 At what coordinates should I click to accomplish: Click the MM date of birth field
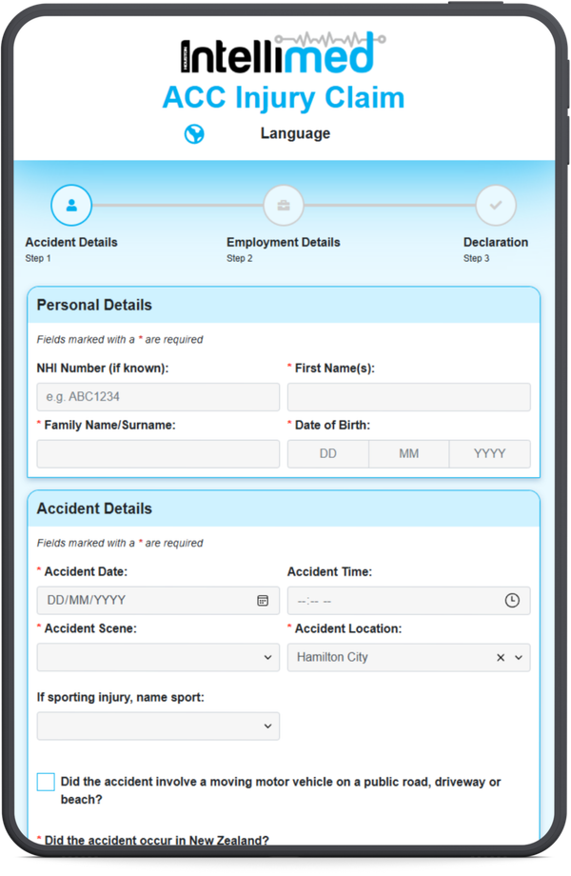pyautogui.click(x=409, y=453)
